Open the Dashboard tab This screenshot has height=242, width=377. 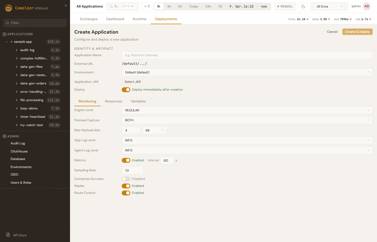pyautogui.click(x=115, y=19)
